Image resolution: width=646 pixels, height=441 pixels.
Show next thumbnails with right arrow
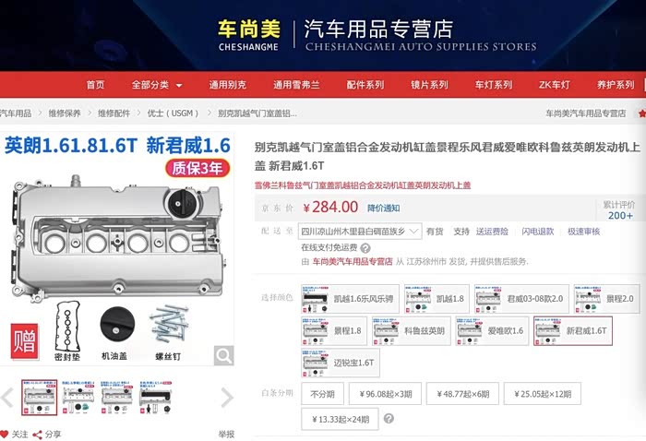(x=227, y=398)
